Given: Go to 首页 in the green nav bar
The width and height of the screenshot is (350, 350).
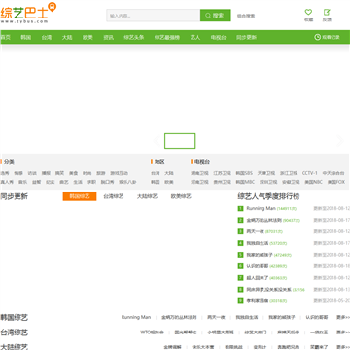Looking at the screenshot, I should (x=5, y=37).
